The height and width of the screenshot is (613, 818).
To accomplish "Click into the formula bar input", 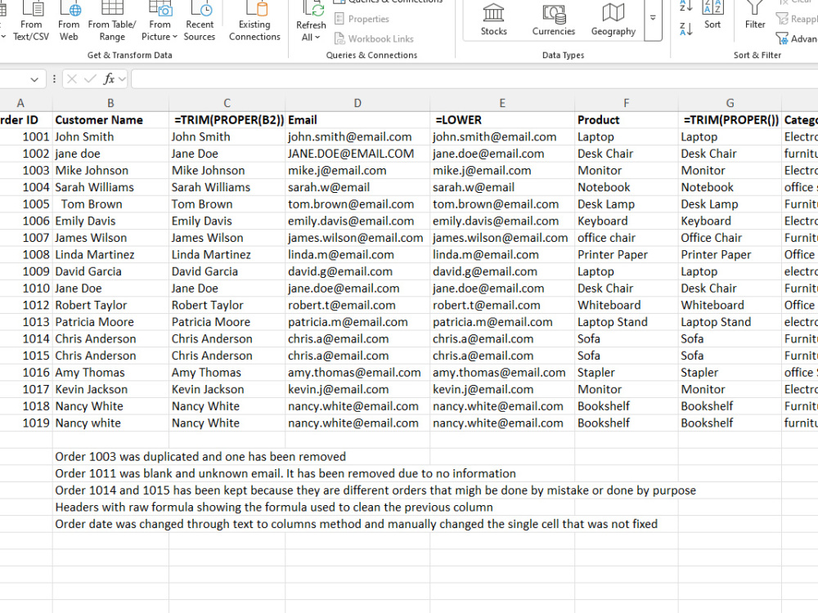I will (474, 79).
